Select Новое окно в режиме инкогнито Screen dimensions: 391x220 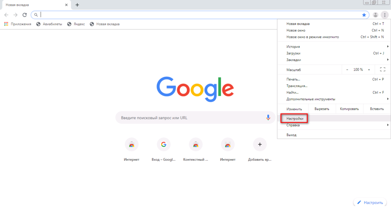(x=334, y=37)
